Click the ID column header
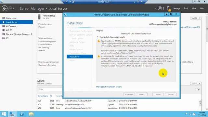This screenshot has width=208, height=117. point(51,96)
